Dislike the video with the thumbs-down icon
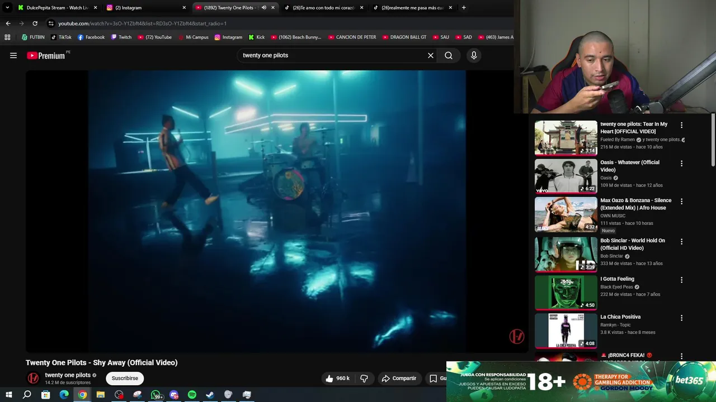716x402 pixels. point(364,378)
